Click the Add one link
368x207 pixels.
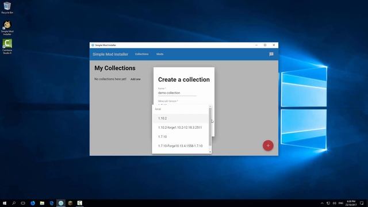[136, 79]
